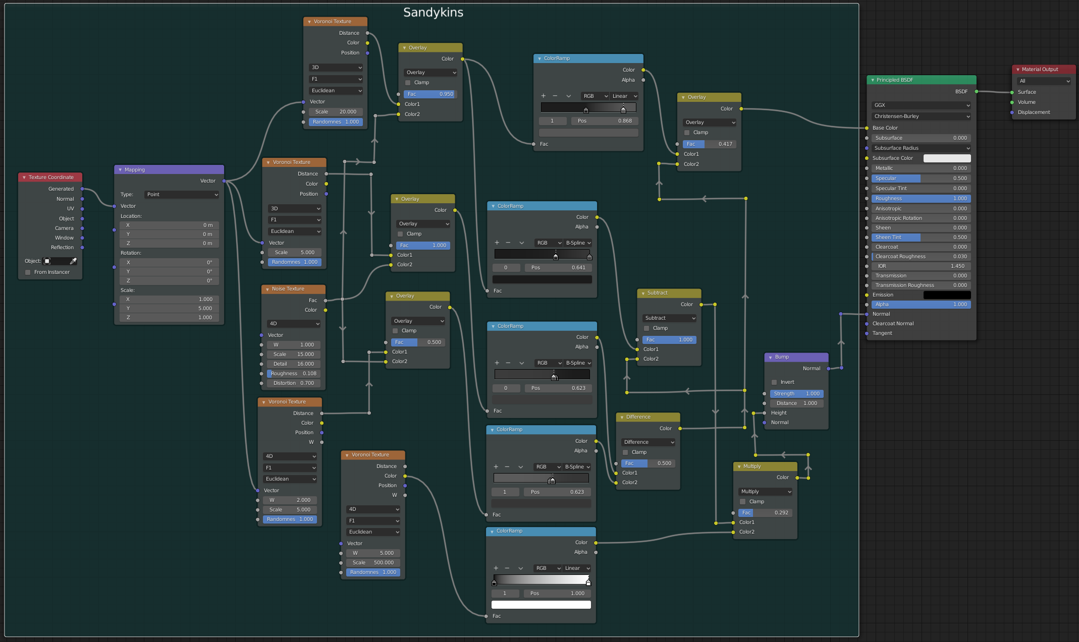Viewport: 1079px width, 642px height.
Task: Click the Roughness slider in Principled BSDF
Action: click(x=921, y=198)
